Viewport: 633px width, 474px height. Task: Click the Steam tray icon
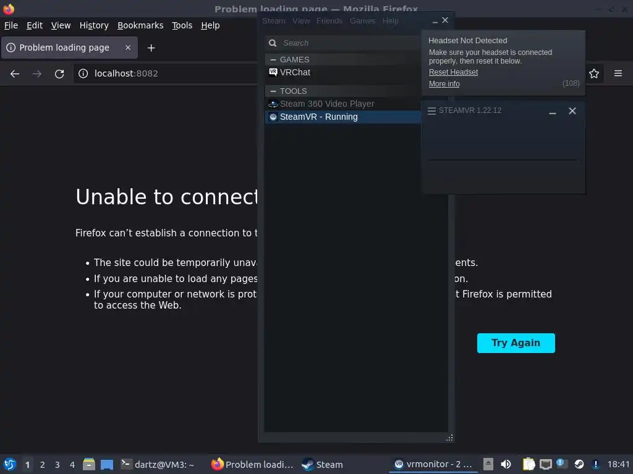pos(579,464)
